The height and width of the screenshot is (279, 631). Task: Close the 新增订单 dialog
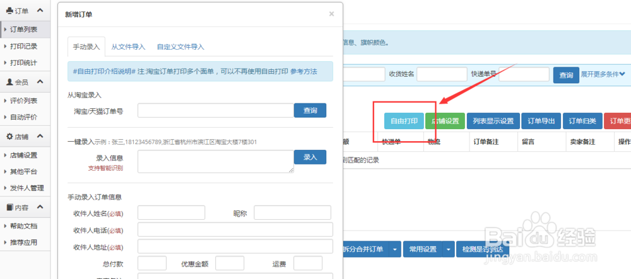[x=332, y=14]
